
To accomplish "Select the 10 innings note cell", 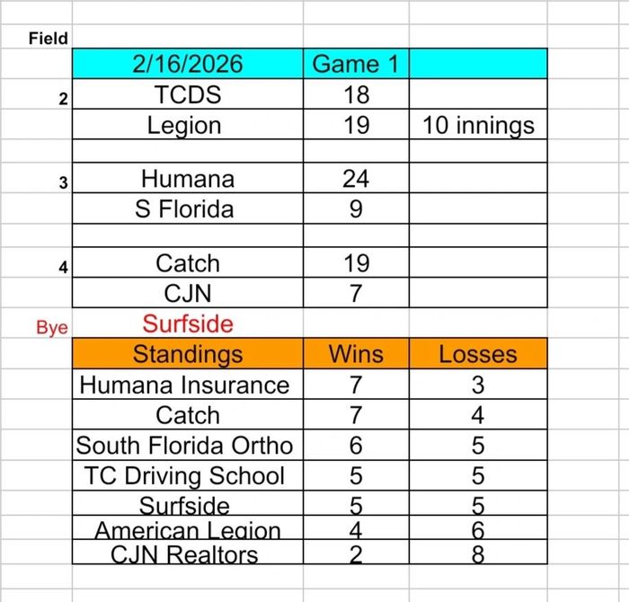I will pyautogui.click(x=478, y=125).
